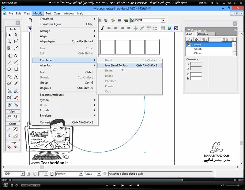Click the fill color swatch in Colors
Image resolution: width=245 pixels, height=190 pixels.
[15, 136]
